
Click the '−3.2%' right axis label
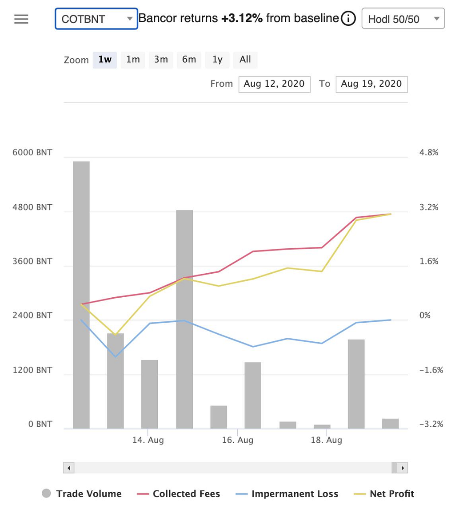point(431,424)
